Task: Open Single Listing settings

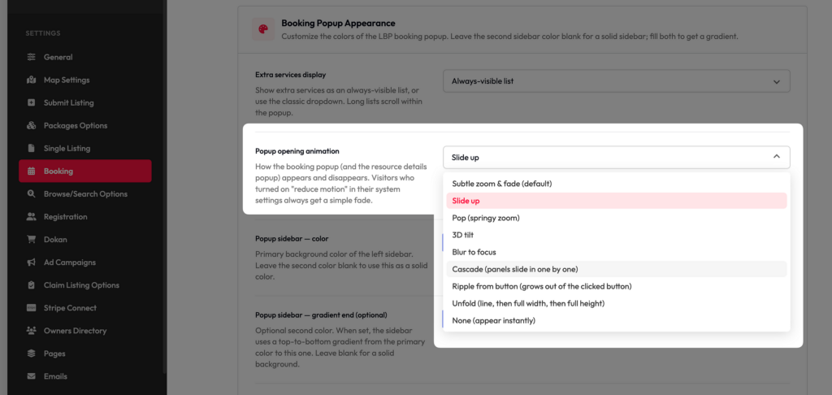Action: (84, 149)
